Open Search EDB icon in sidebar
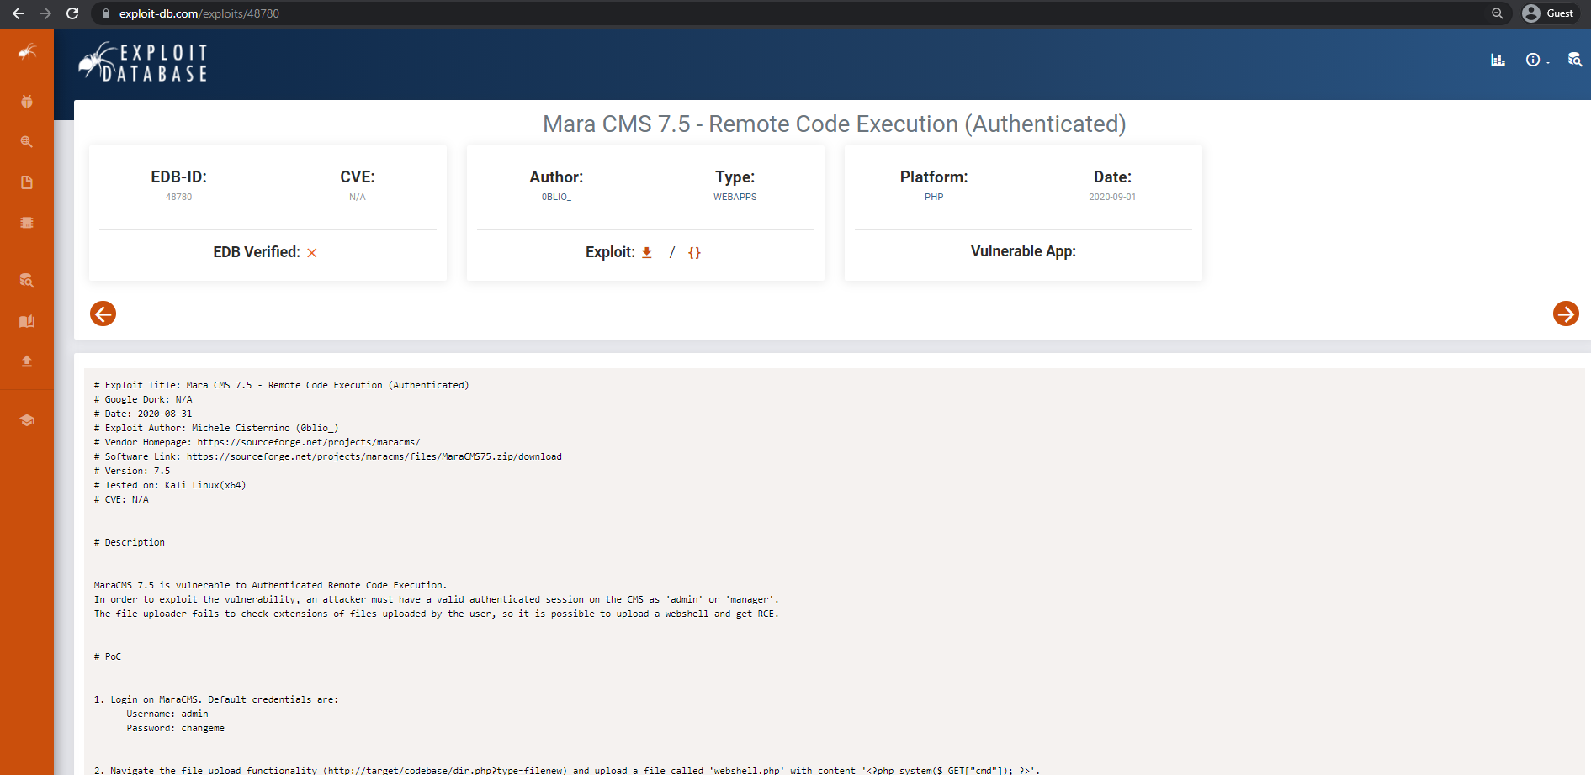The height and width of the screenshot is (775, 1591). [x=27, y=281]
